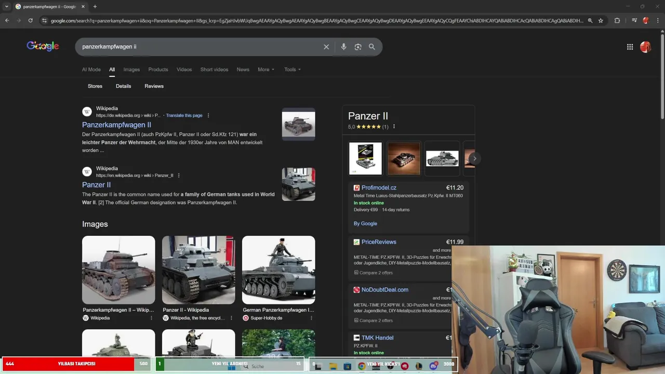Open three-dot menu under Panzerkampfwagen II image

(152, 318)
